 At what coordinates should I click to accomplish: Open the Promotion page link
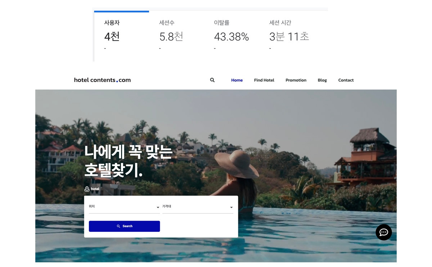point(296,80)
